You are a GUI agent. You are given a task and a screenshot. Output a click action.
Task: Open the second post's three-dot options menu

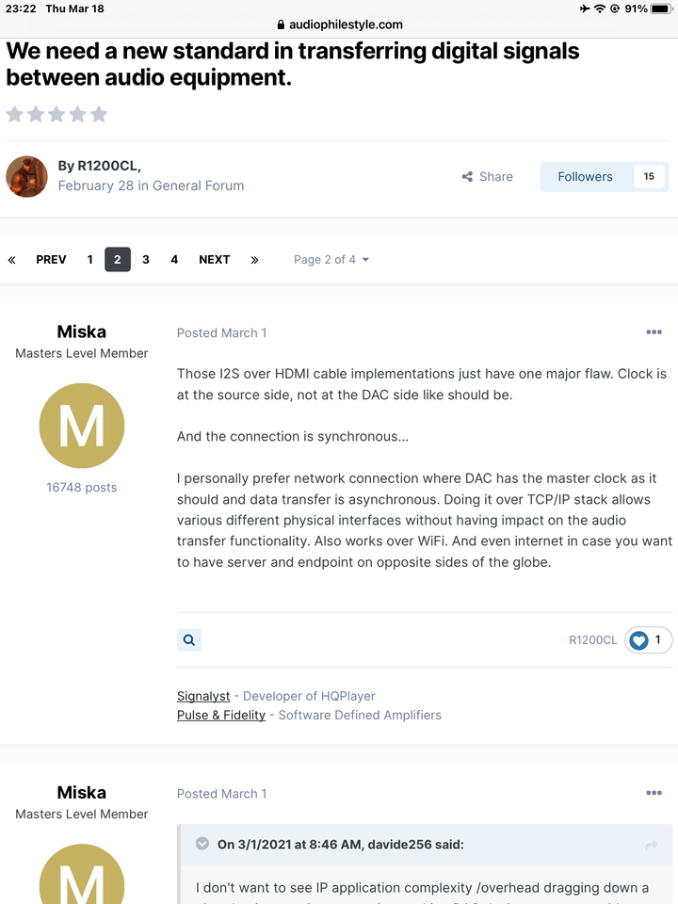[x=654, y=793]
